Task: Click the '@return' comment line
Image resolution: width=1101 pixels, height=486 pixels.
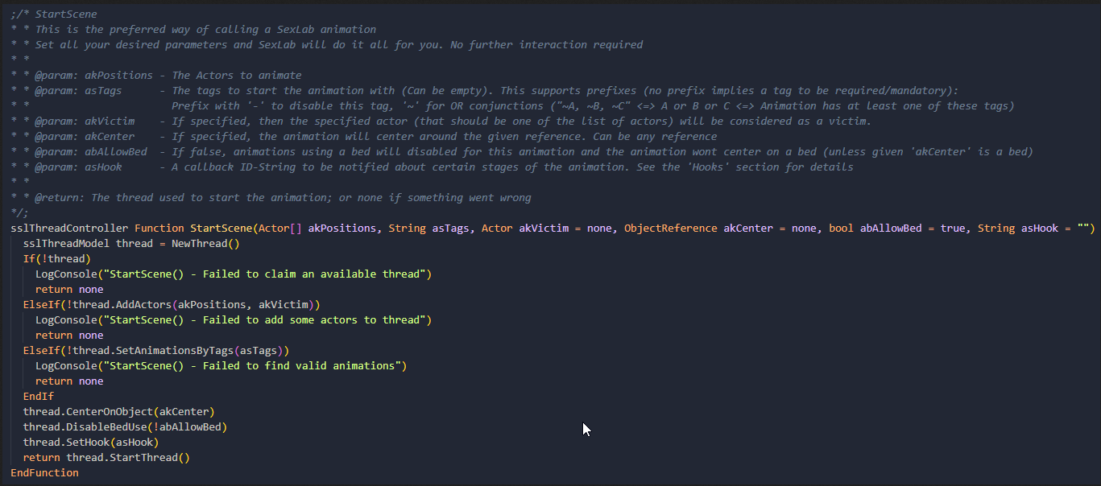Action: coord(271,198)
